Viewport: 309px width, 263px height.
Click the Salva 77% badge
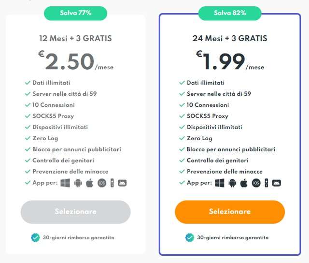point(75,13)
